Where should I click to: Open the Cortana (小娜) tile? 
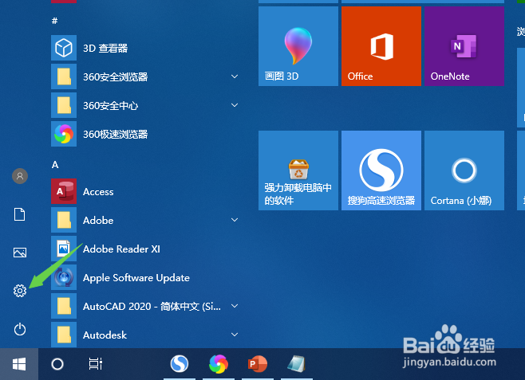tap(464, 170)
